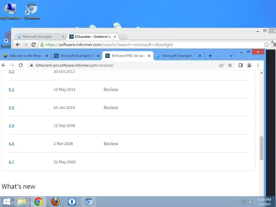
Task: Open version 4.9 link
Action: point(11,126)
